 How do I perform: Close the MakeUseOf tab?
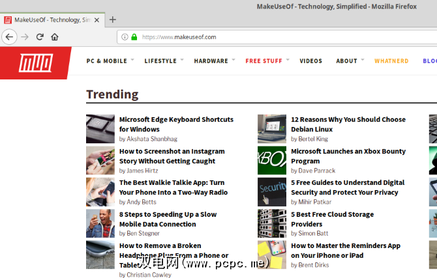(x=97, y=20)
